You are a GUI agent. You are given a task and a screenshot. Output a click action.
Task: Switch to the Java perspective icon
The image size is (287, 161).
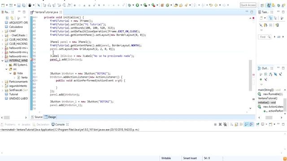pos(269,5)
